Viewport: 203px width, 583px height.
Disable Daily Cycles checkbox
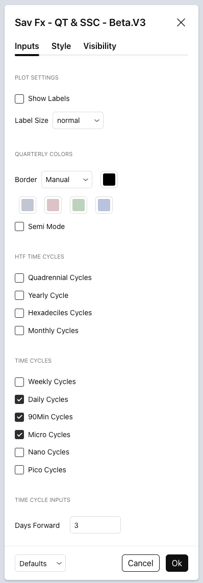coord(19,399)
